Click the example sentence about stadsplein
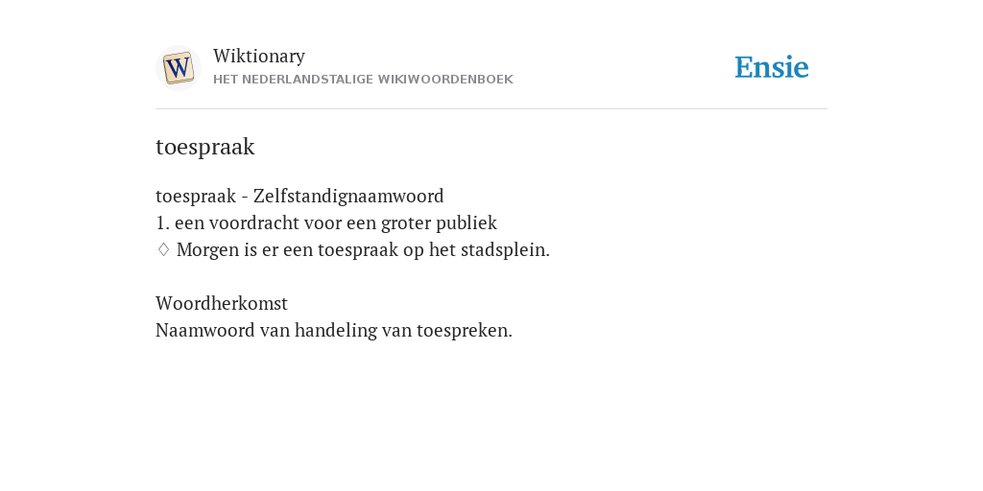The height and width of the screenshot is (491, 983). [x=363, y=250]
